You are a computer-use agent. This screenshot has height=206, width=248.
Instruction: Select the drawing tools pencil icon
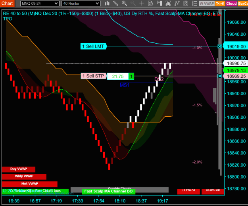point(115,3)
